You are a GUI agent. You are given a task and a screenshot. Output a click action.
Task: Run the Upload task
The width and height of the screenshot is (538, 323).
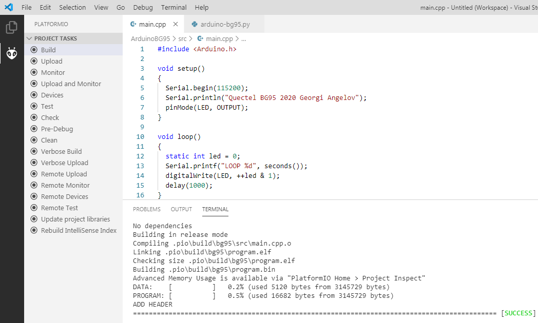pos(74,61)
